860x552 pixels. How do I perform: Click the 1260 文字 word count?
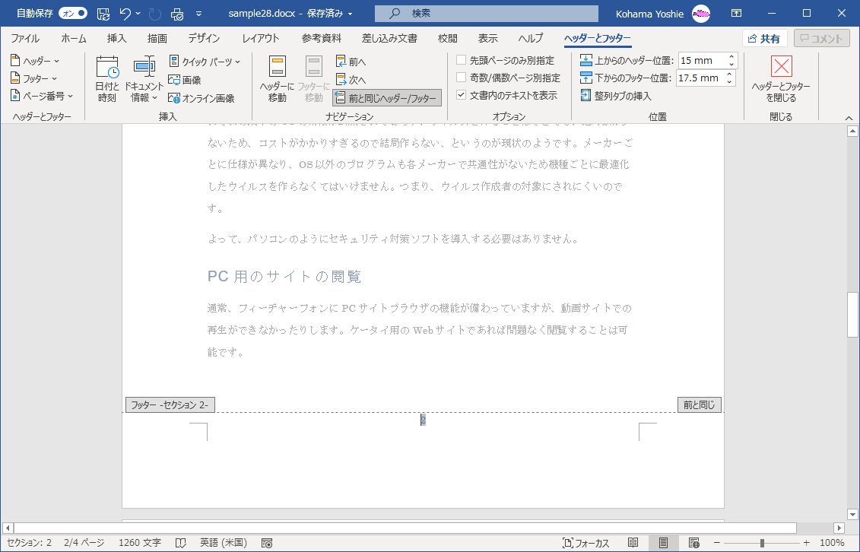click(x=140, y=543)
